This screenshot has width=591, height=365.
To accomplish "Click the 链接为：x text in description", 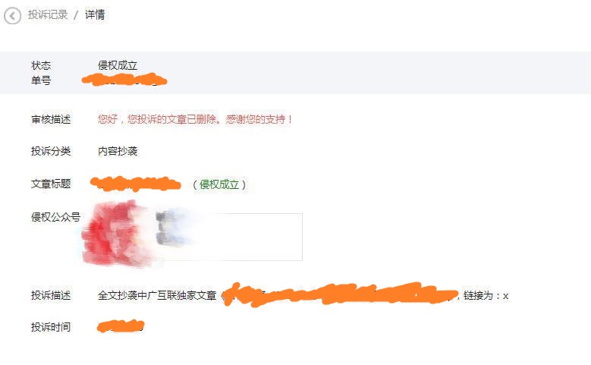I will coord(486,296).
